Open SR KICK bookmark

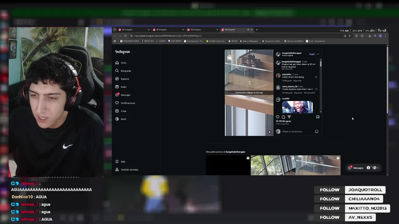coord(233,41)
